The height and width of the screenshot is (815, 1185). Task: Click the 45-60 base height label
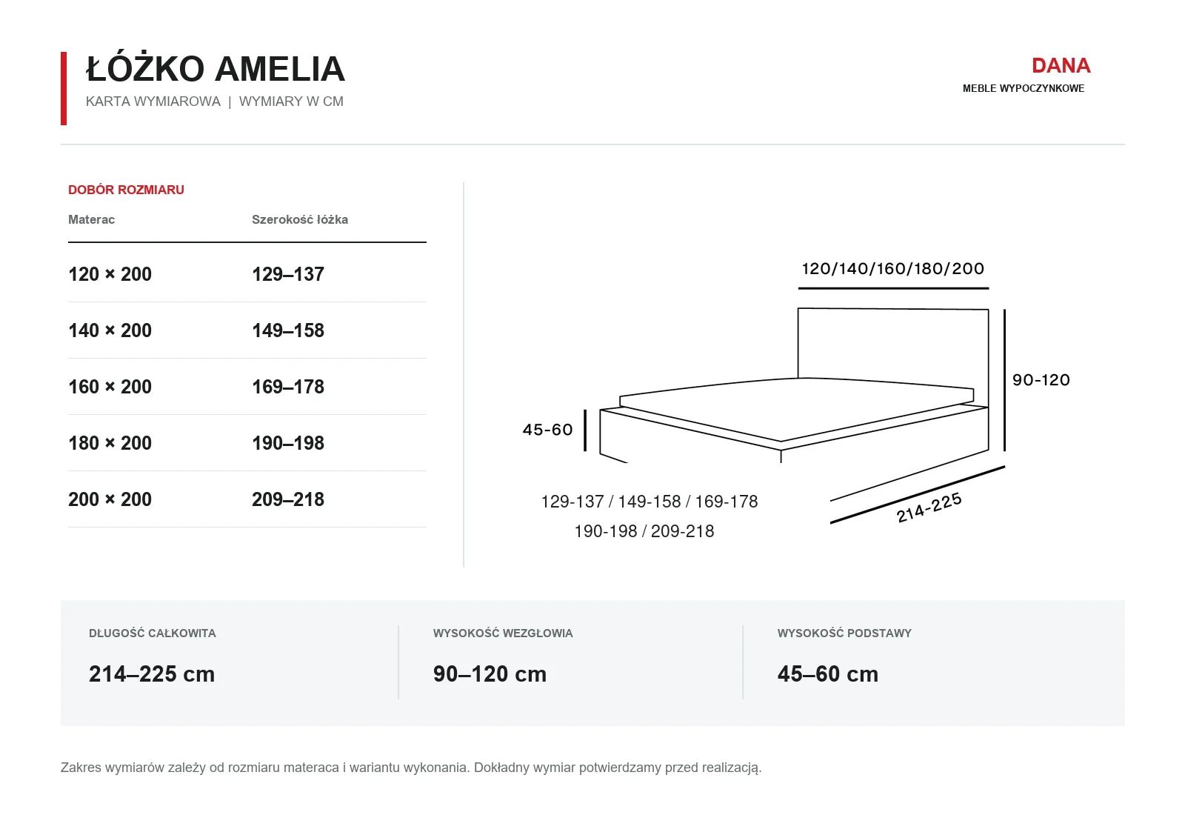pyautogui.click(x=547, y=430)
